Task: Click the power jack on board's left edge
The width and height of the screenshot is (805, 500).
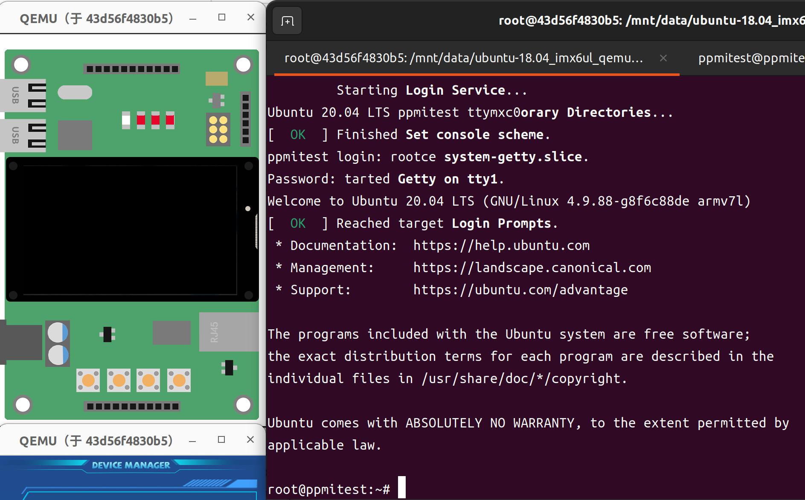Action: (x=20, y=342)
